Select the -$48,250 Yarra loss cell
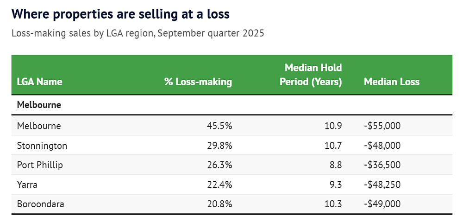This screenshot has width=463, height=217. click(382, 185)
